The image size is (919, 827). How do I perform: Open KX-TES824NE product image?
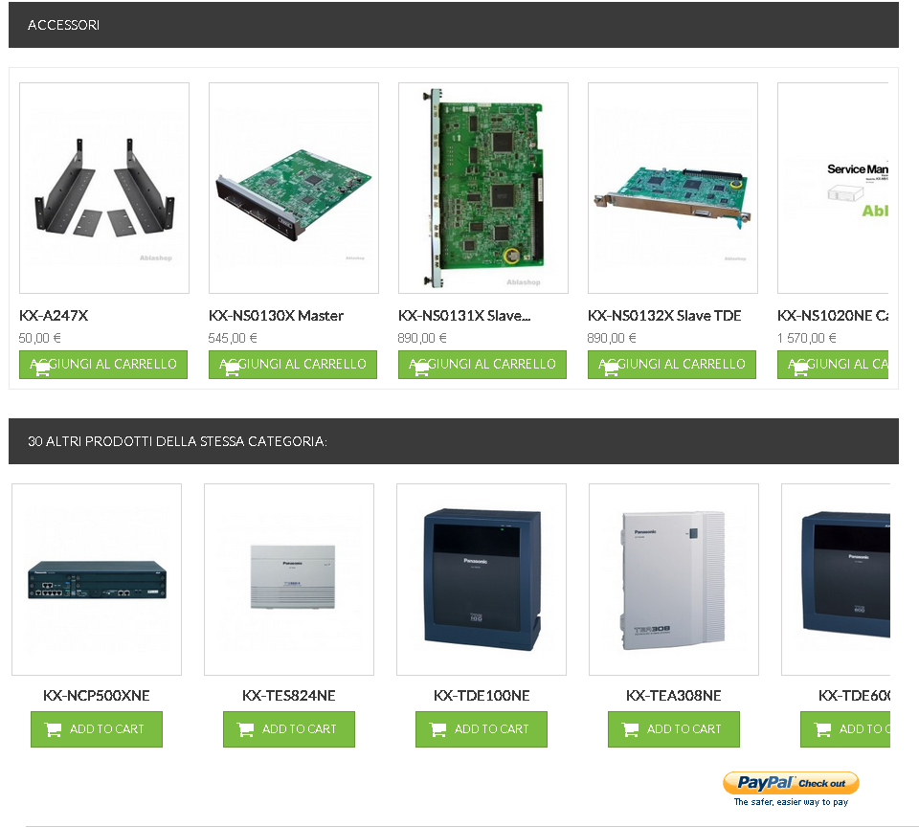(x=289, y=579)
